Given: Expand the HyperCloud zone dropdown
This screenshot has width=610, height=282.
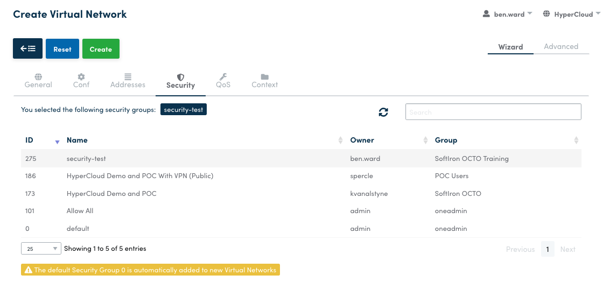Looking at the screenshot, I should 577,15.
